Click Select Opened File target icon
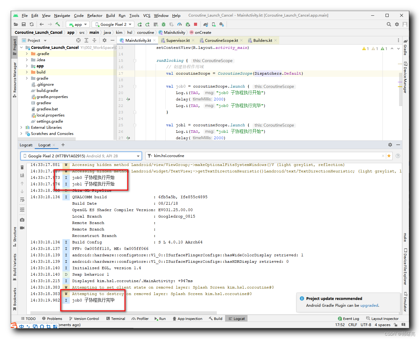Screen dimensions: 420x339 78,40
